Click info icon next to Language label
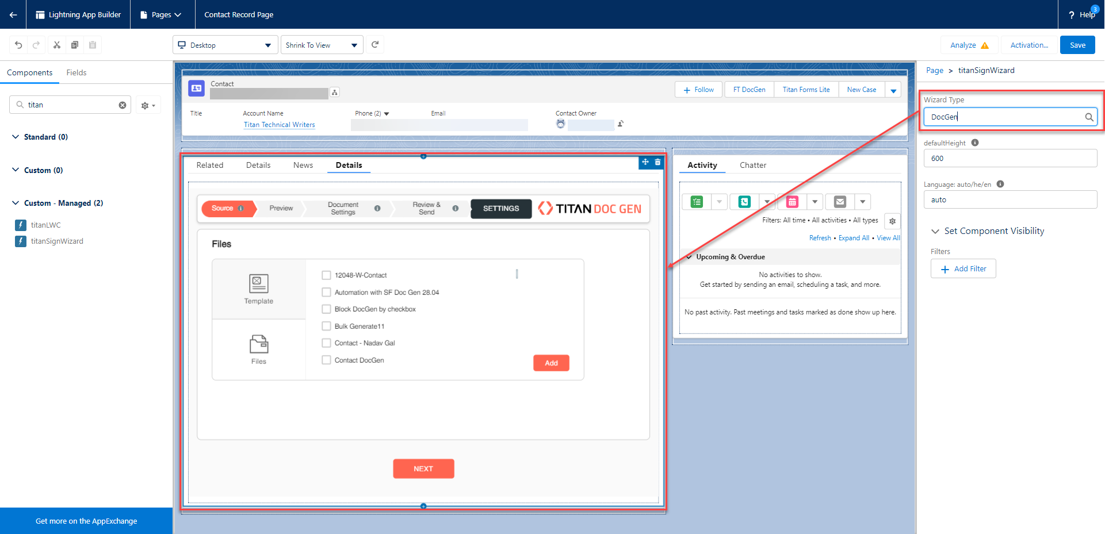 coord(1000,184)
